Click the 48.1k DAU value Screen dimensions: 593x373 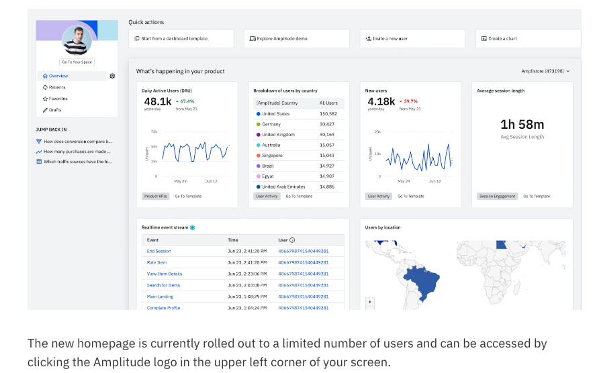pyautogui.click(x=158, y=101)
